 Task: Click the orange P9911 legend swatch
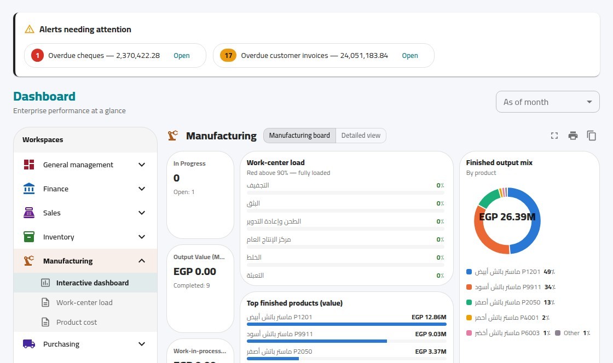point(469,287)
